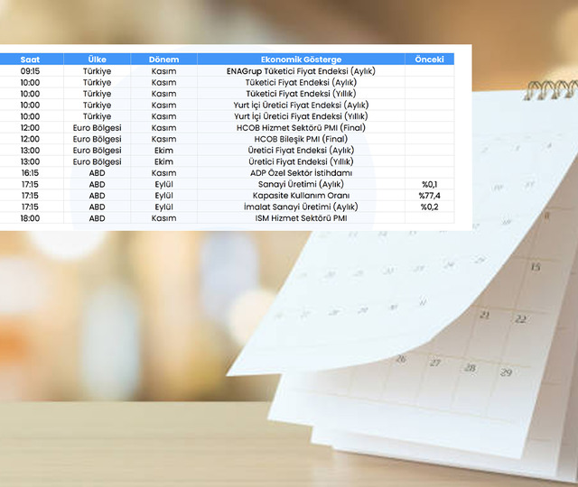
Task: Click the Ekonomik Gösterge column header
Action: click(x=301, y=60)
